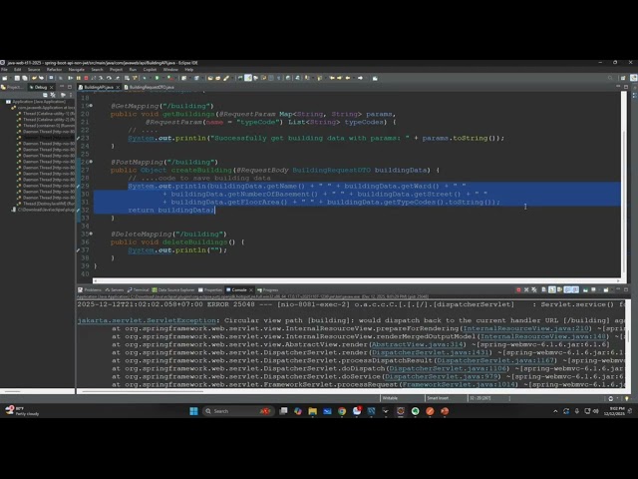Open the Source menu
Viewport: 638px width, 479px height.
click(x=34, y=69)
